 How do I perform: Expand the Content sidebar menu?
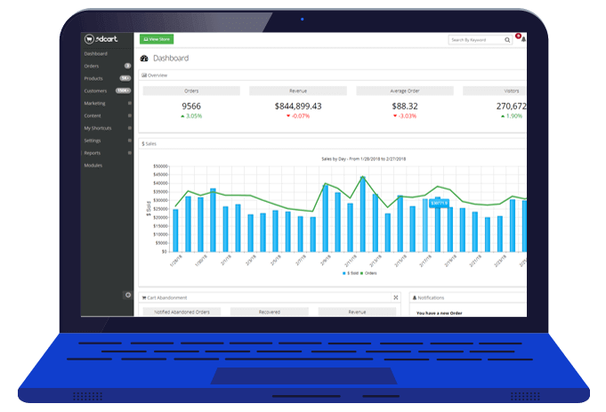(x=129, y=116)
